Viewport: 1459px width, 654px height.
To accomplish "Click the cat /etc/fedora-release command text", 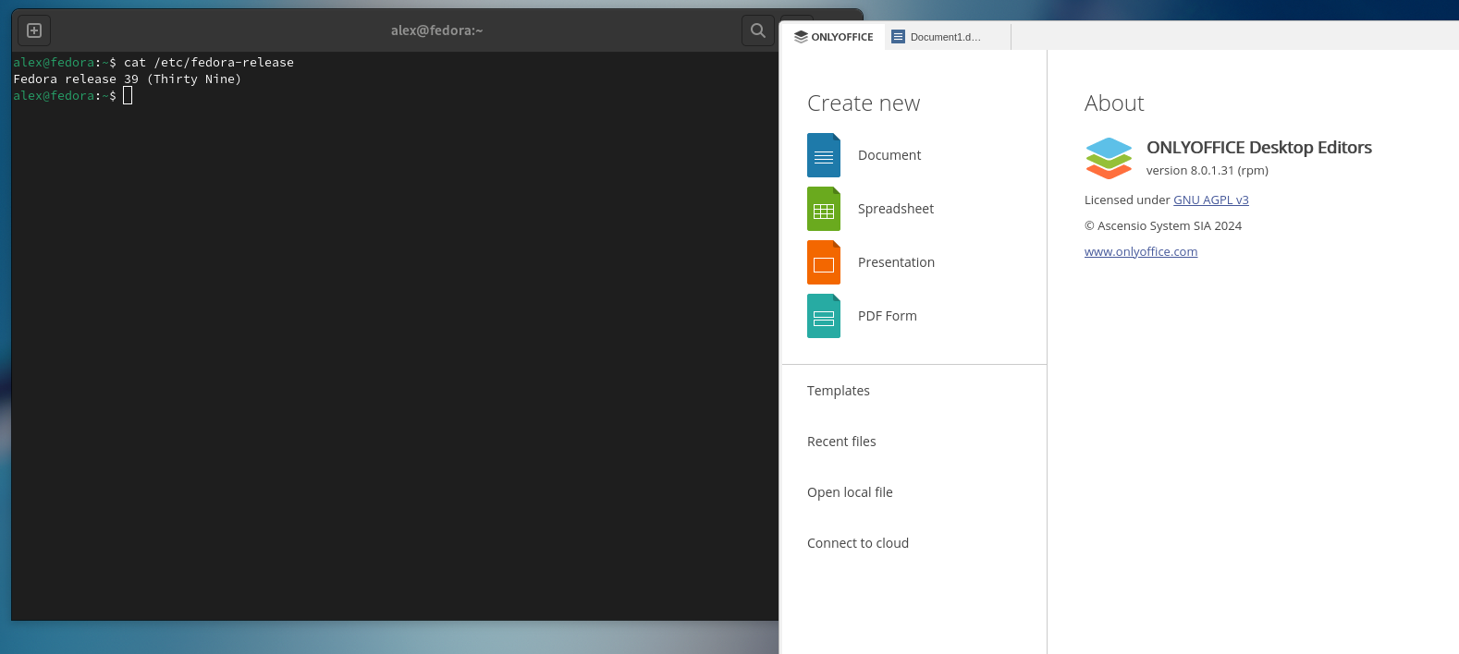I will (x=209, y=63).
